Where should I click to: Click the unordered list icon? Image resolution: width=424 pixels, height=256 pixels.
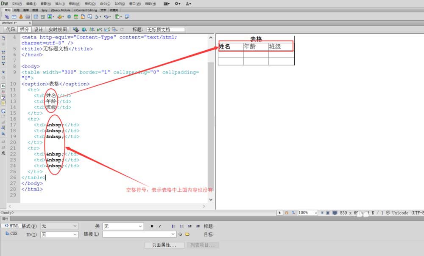[174, 226]
